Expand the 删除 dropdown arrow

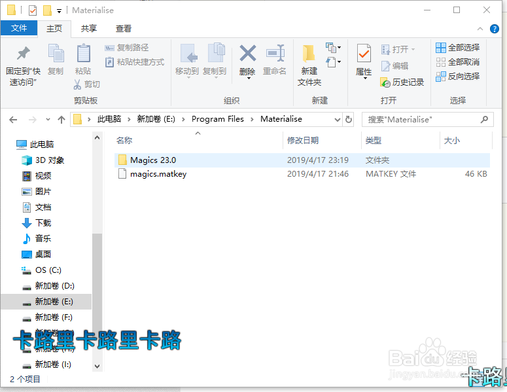point(249,79)
